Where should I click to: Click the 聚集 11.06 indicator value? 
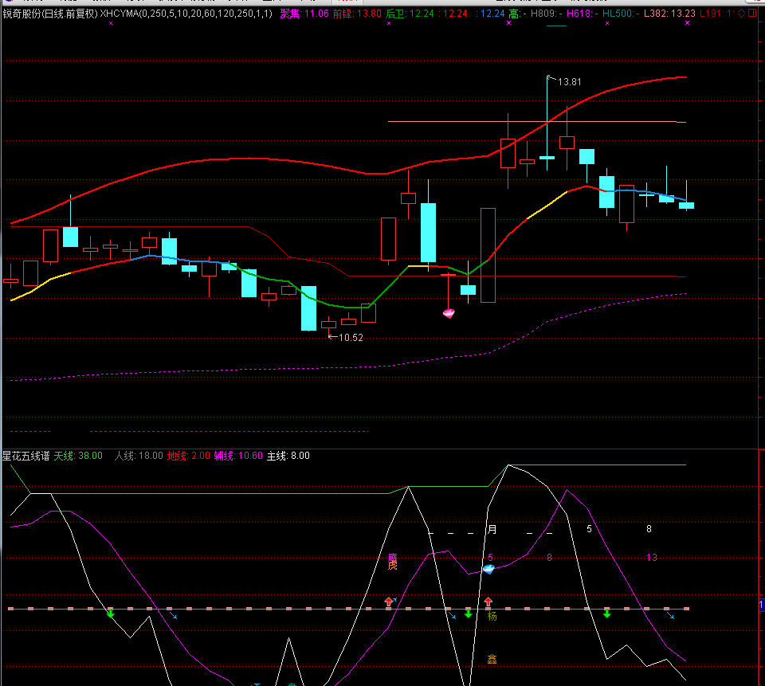pos(304,14)
